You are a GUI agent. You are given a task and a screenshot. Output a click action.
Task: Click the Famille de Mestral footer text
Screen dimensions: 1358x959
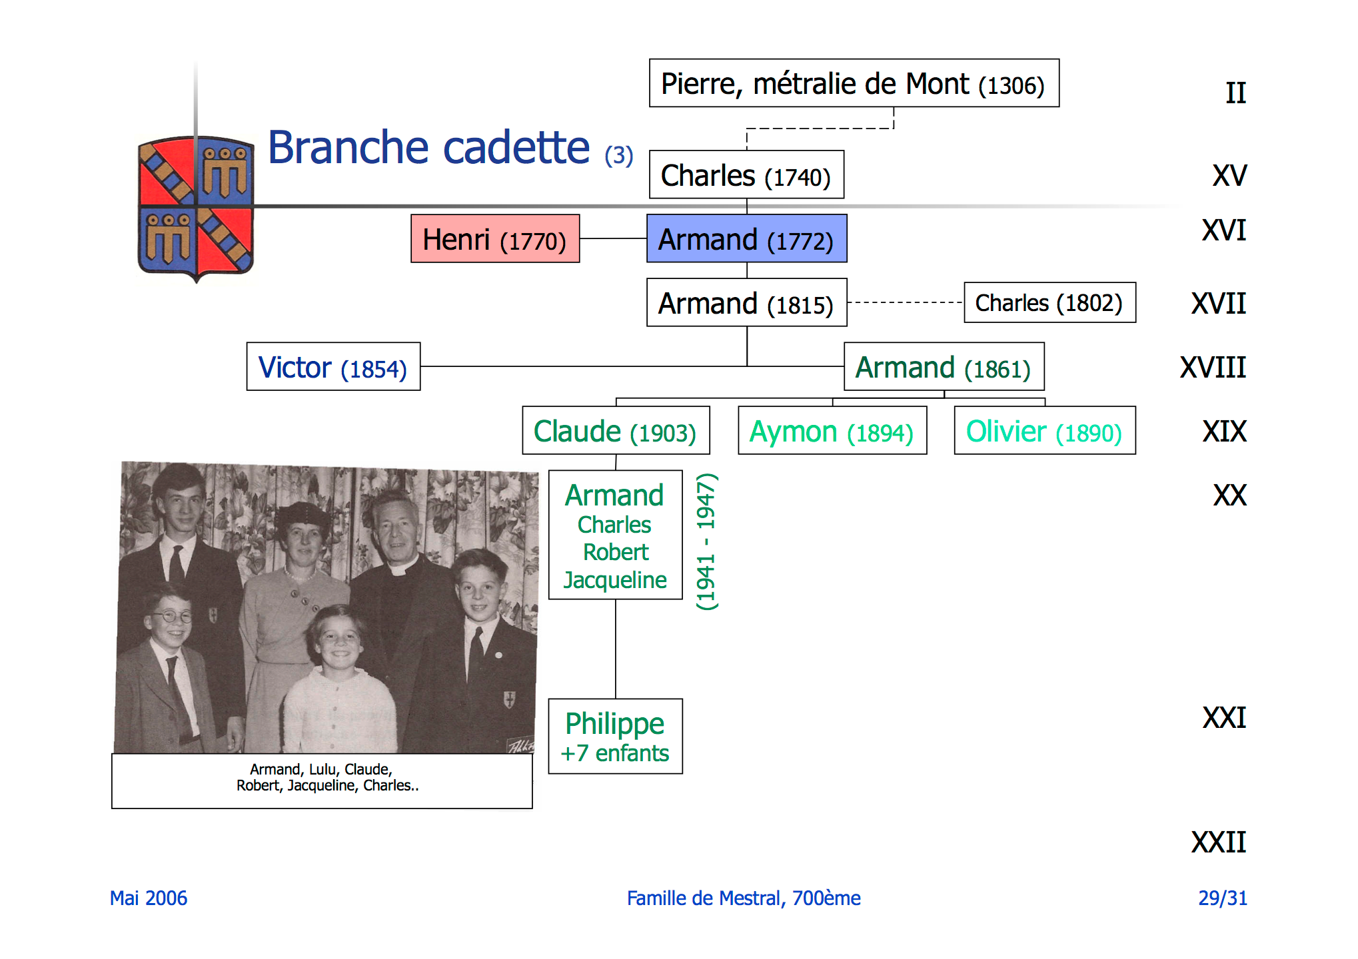tap(744, 898)
